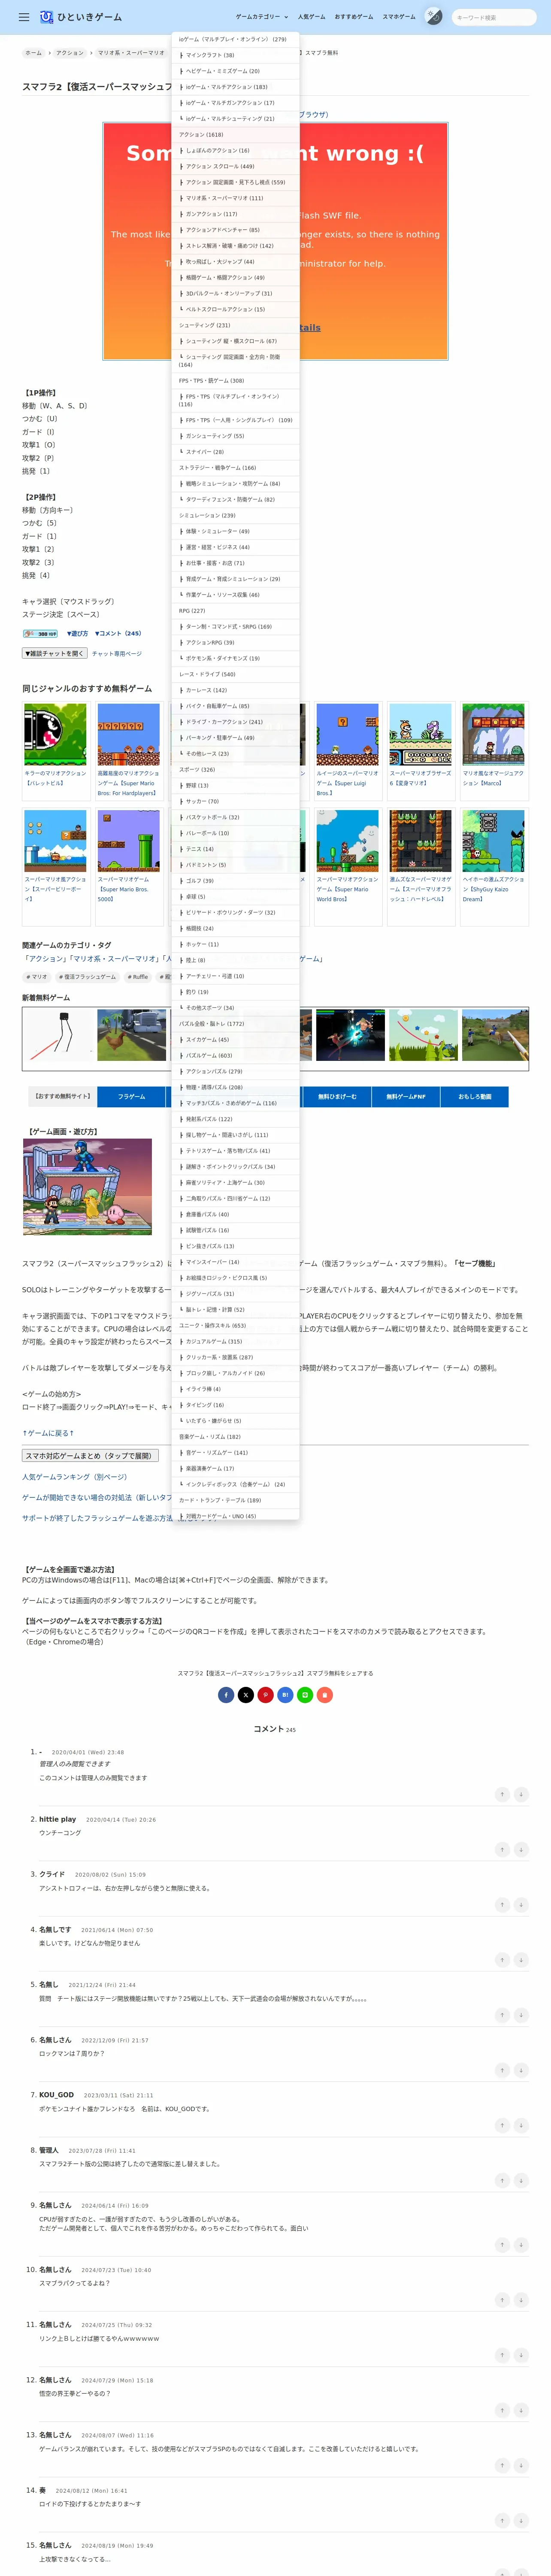Viewport: 551px width, 2576px height.
Task: Select マインクラフト (38) from category menu
Action: coord(235,55)
